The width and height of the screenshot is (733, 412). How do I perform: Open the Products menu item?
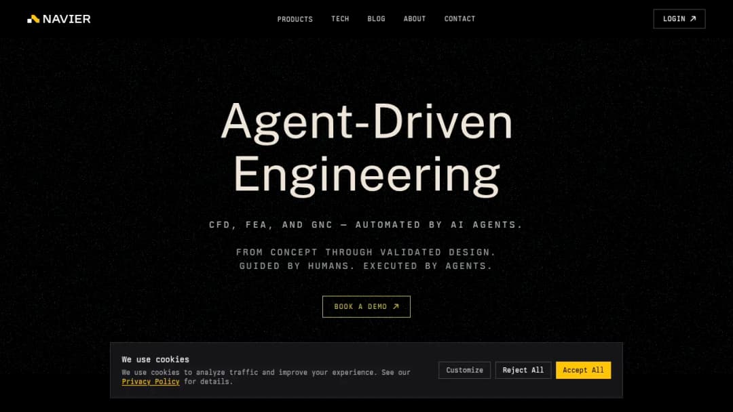click(295, 19)
